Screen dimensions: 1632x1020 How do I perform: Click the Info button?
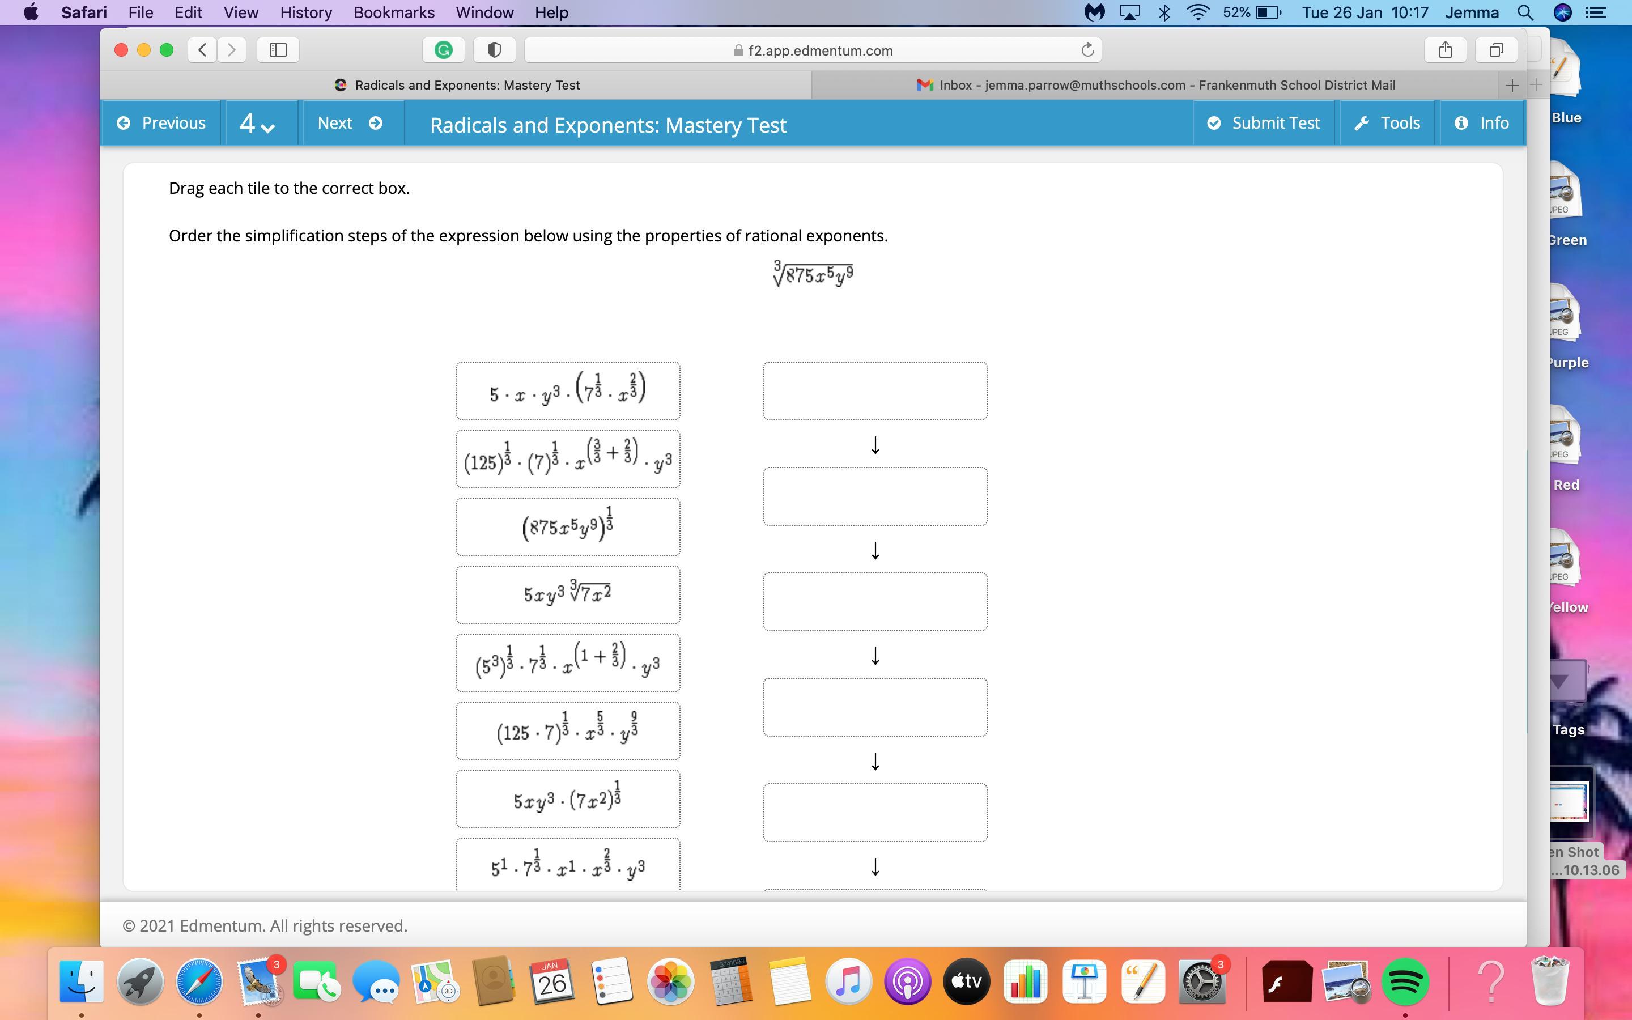pos(1482,123)
